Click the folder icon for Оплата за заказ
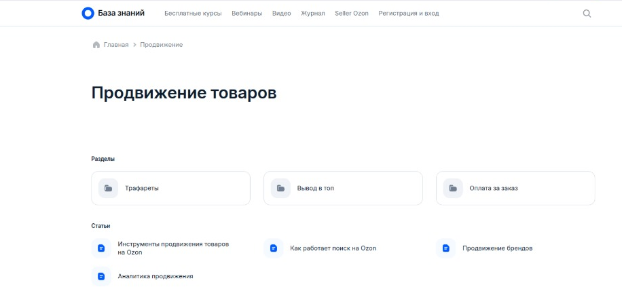Viewport: 622px width, 304px height. [453, 188]
